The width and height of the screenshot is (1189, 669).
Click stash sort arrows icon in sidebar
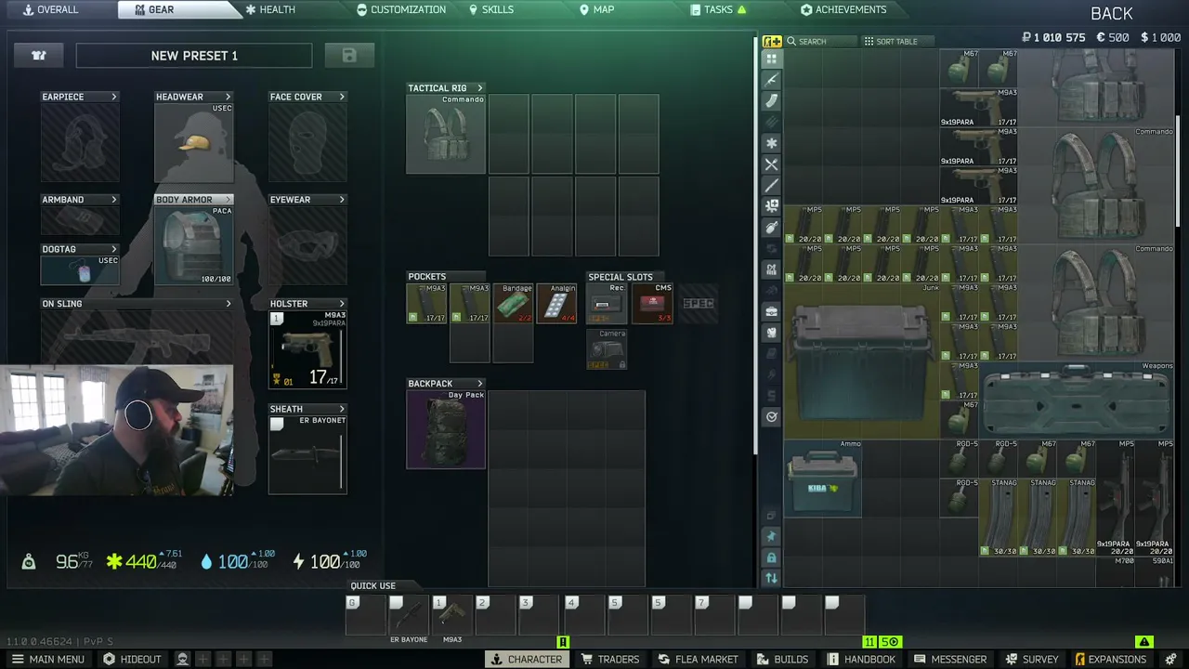click(x=771, y=578)
